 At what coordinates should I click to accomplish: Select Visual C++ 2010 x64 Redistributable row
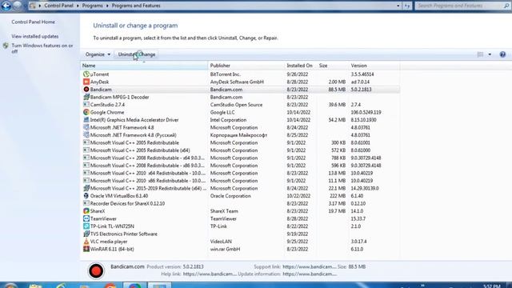240,173
